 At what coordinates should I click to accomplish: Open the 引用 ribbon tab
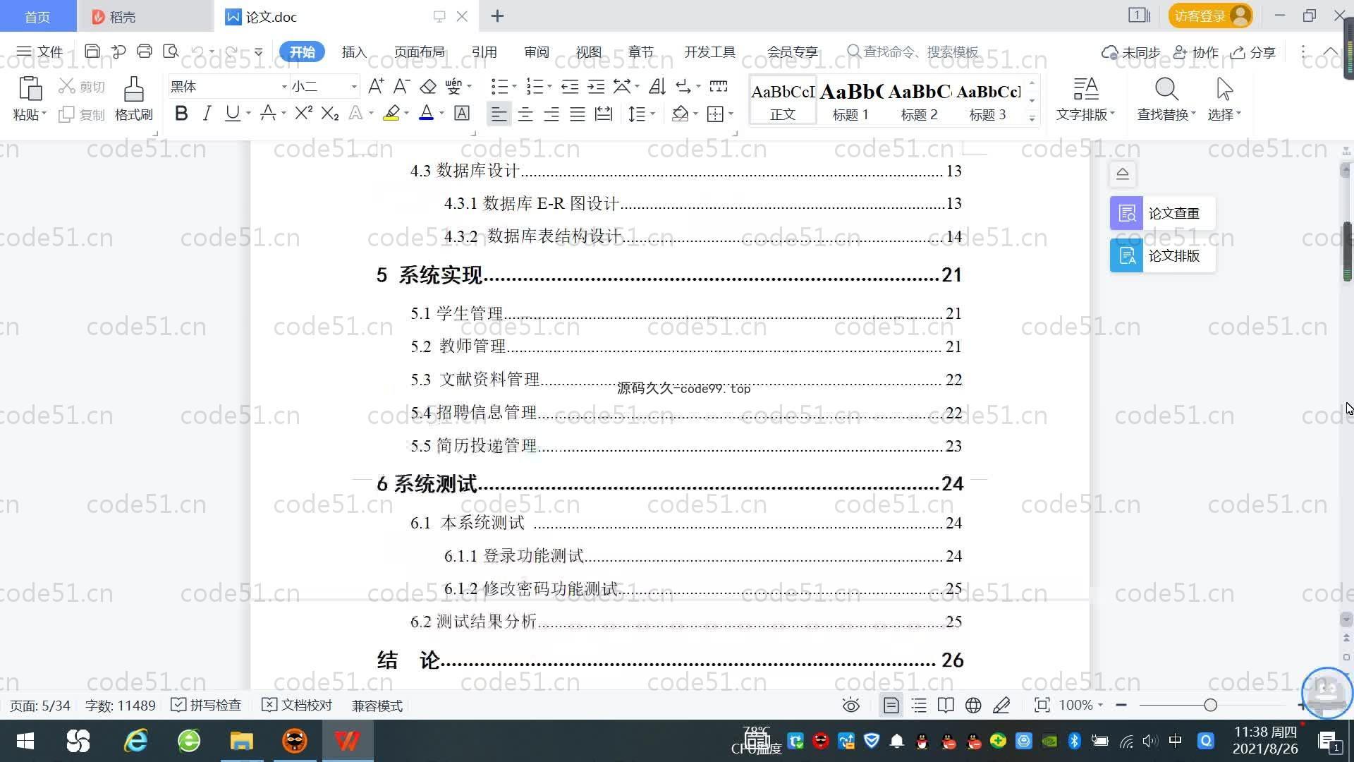[484, 52]
